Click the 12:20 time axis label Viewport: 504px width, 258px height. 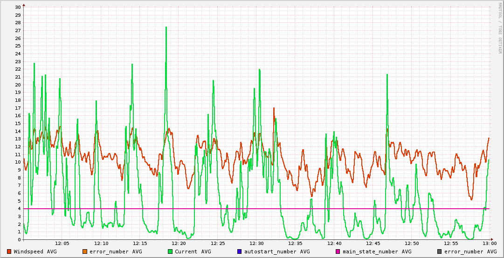[x=179, y=243]
